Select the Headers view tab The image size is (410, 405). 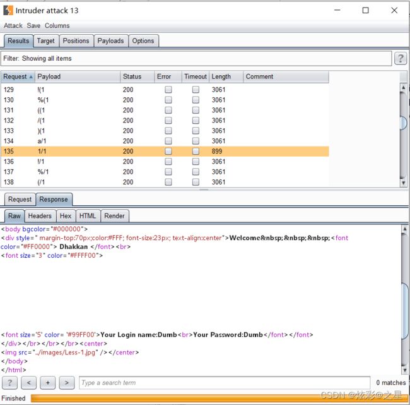pos(40,216)
